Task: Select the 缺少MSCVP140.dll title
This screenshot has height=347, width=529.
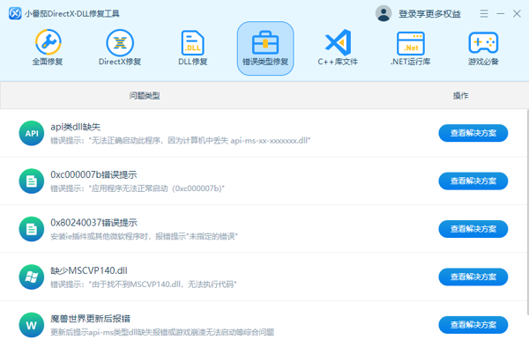Action: click(x=89, y=270)
